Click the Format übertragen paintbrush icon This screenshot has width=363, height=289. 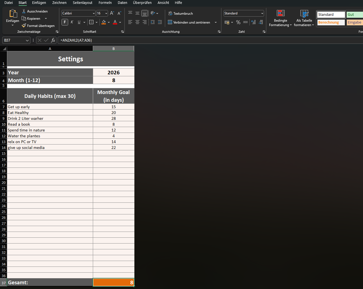pyautogui.click(x=24, y=26)
